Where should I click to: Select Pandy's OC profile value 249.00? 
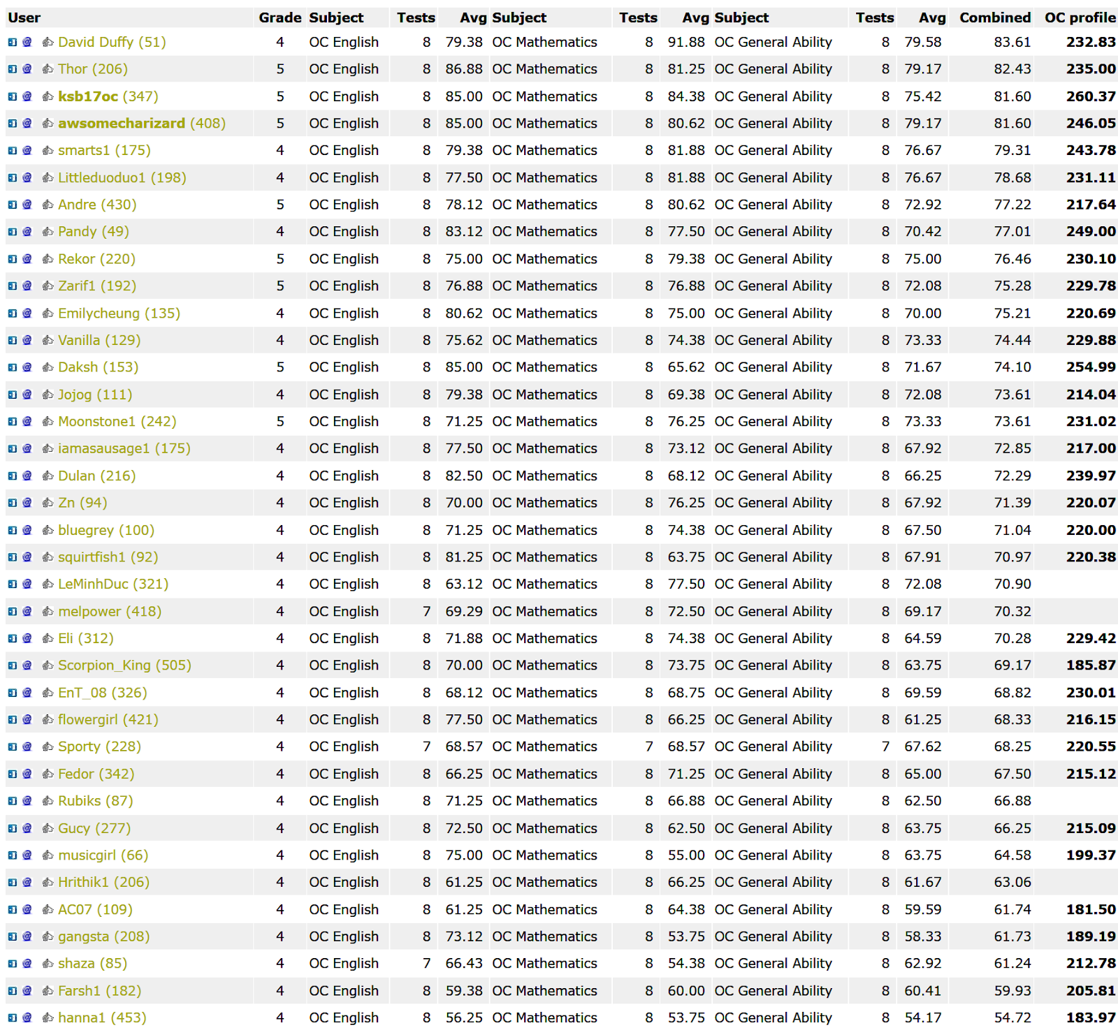(1091, 232)
